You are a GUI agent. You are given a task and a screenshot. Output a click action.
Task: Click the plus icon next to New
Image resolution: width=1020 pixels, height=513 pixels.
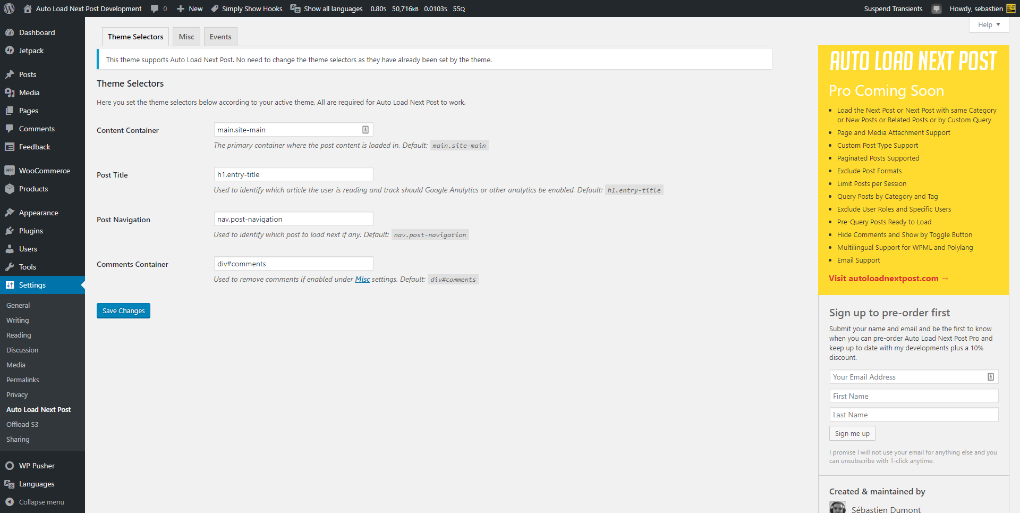(181, 9)
